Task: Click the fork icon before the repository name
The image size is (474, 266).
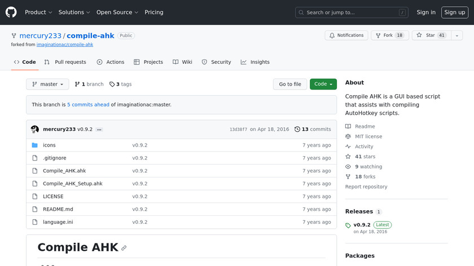Action: tap(14, 36)
